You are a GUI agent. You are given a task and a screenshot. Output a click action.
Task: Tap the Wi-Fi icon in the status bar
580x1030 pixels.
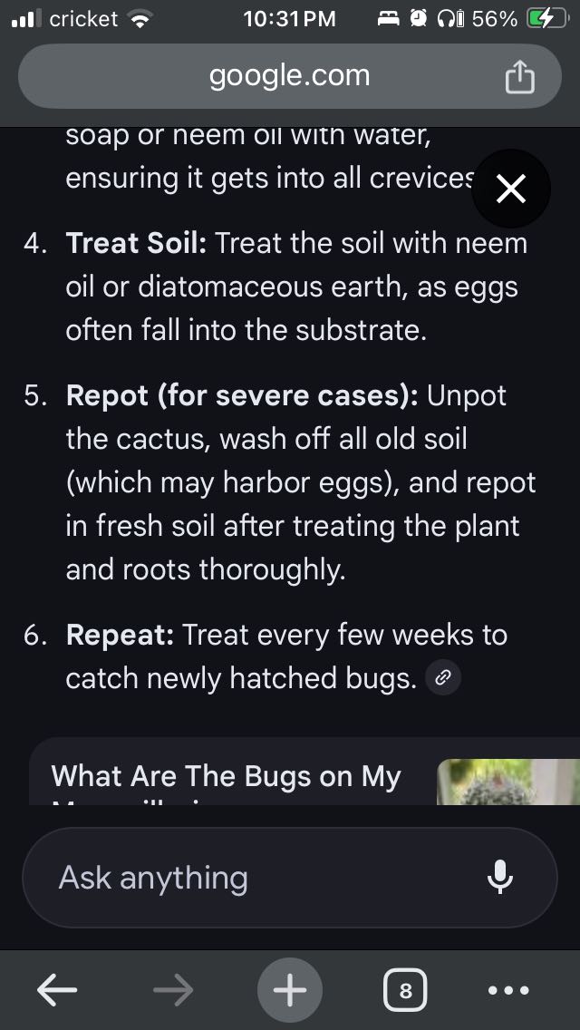point(139,19)
